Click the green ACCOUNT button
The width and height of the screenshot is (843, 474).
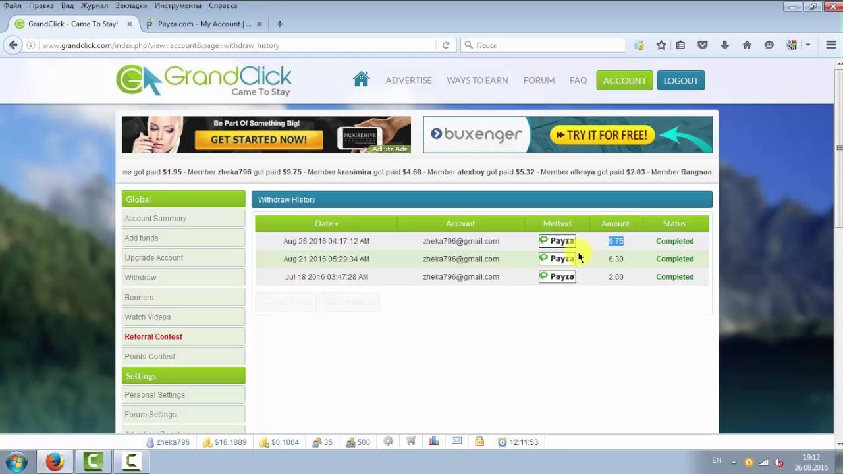click(x=624, y=80)
